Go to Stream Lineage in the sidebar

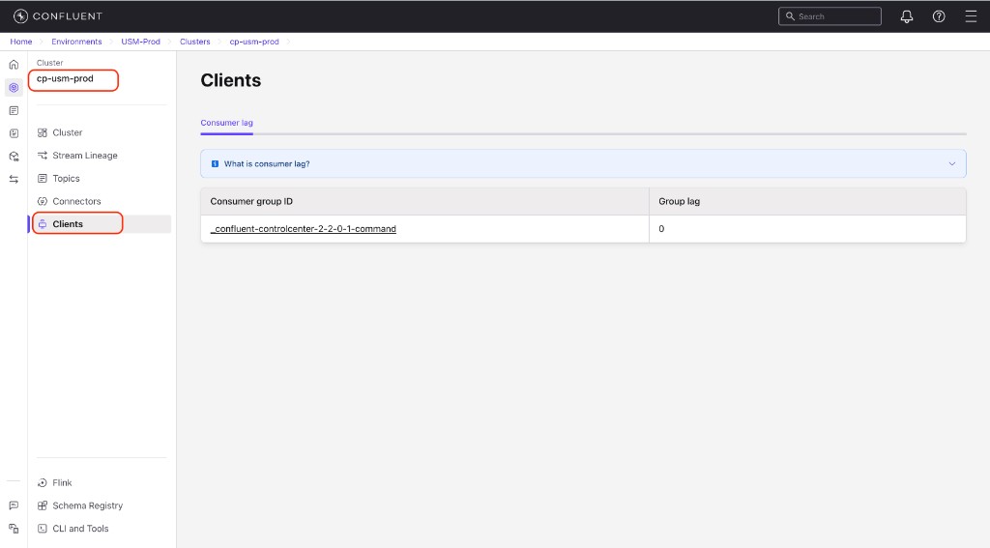(85, 156)
